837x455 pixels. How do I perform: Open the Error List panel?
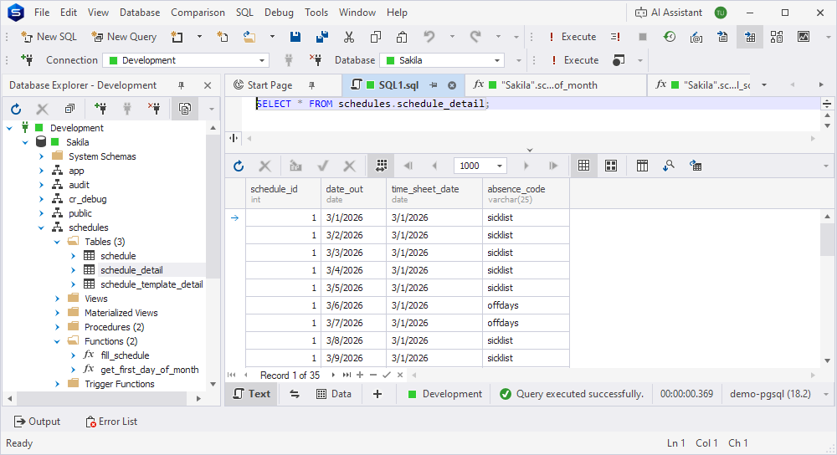pos(111,422)
